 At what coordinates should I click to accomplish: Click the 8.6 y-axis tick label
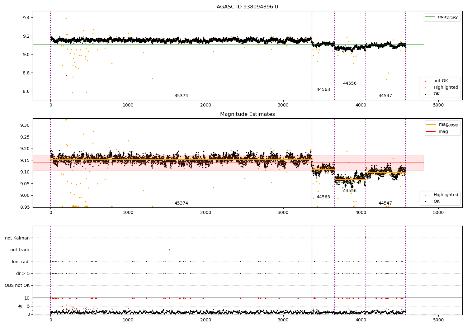26,92
